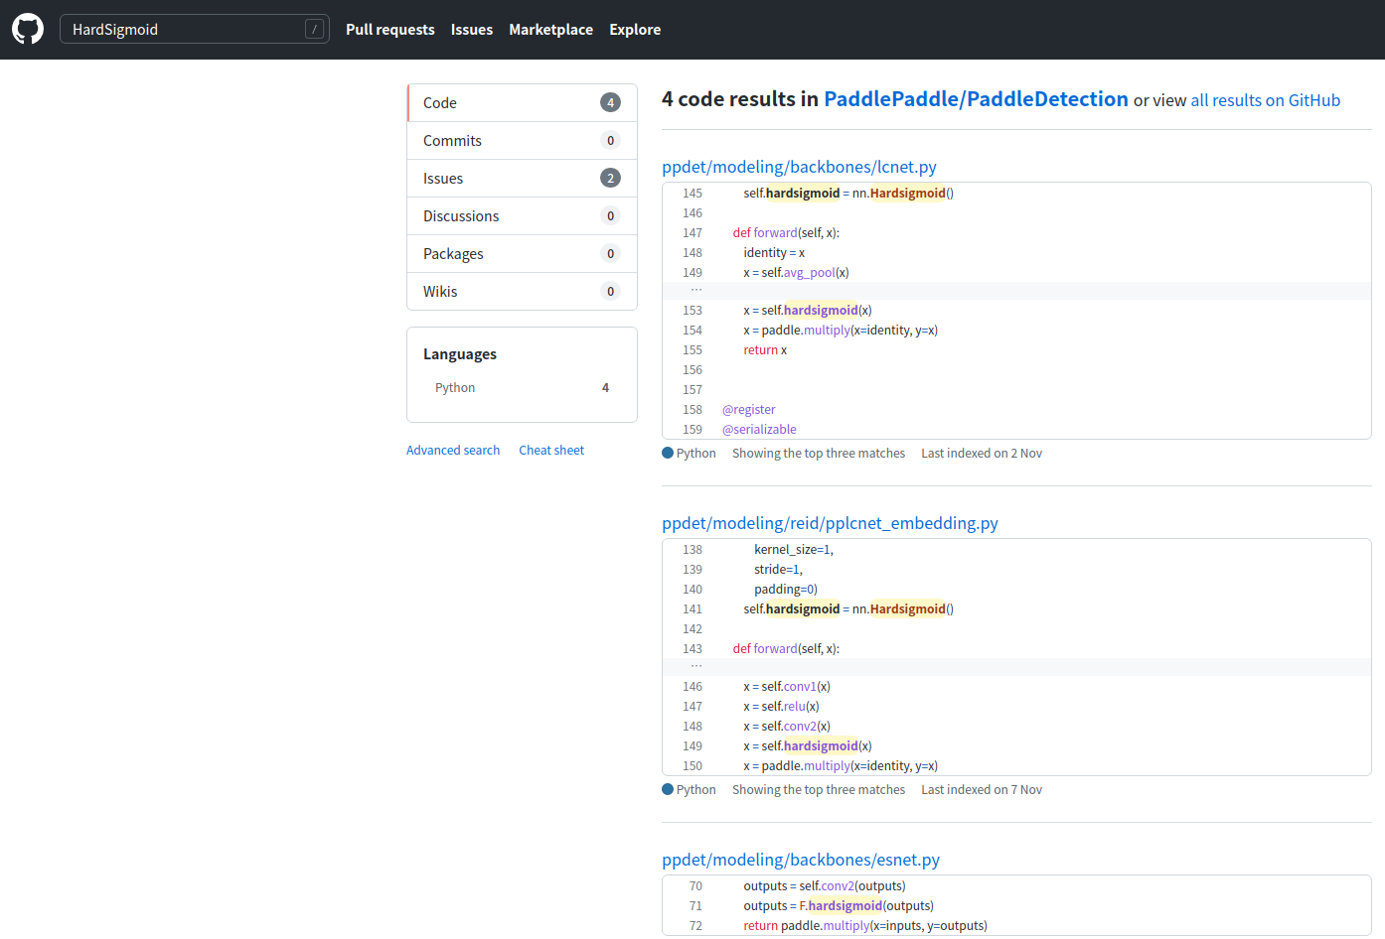Click line number 71 in esnet.py
Viewport: 1385px width, 939px height.
(x=695, y=906)
